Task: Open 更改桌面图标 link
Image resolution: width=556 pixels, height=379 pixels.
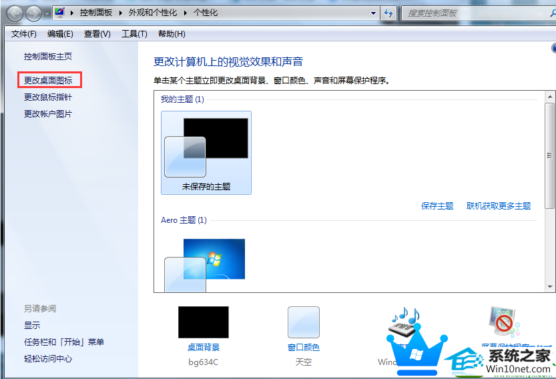Action: point(48,81)
